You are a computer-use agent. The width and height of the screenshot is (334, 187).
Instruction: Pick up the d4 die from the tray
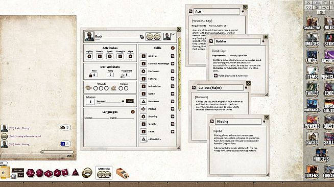75,172
